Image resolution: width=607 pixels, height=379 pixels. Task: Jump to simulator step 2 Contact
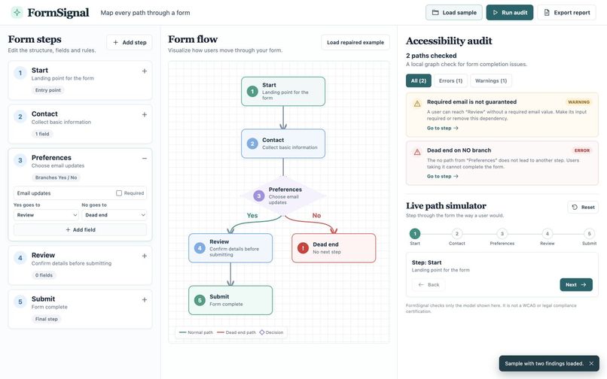click(x=457, y=234)
